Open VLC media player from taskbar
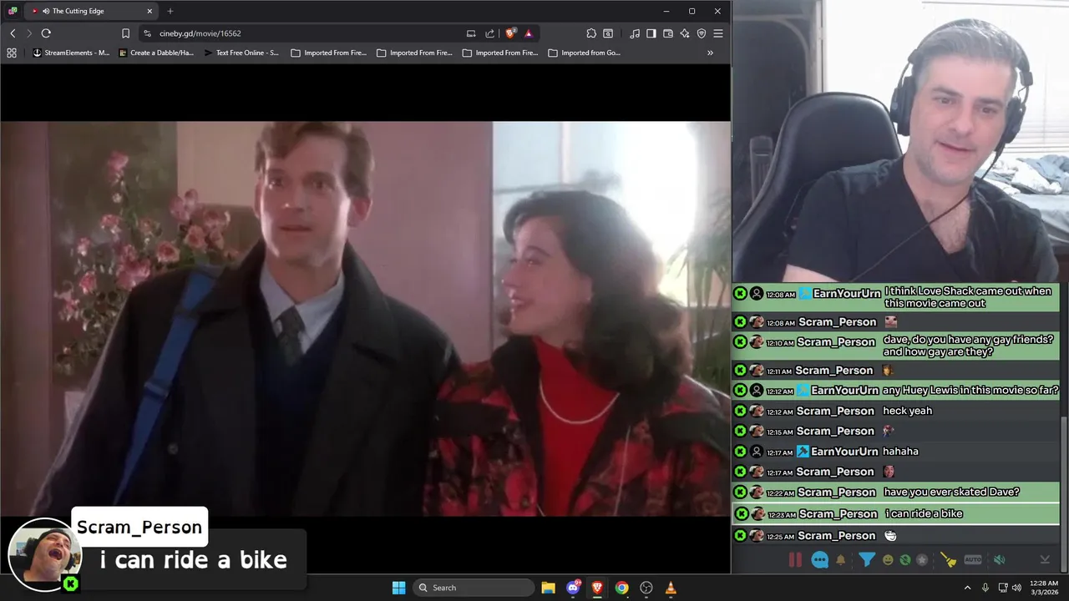 [x=671, y=588]
